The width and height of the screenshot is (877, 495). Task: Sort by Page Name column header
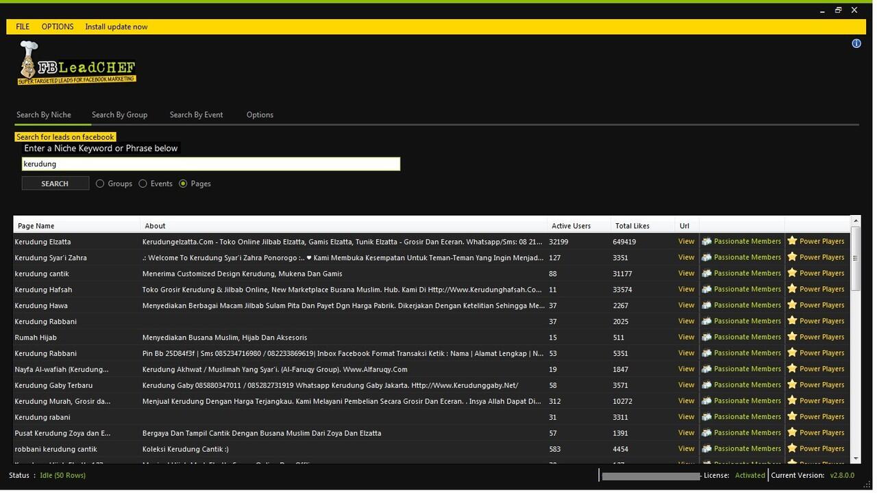coord(77,225)
